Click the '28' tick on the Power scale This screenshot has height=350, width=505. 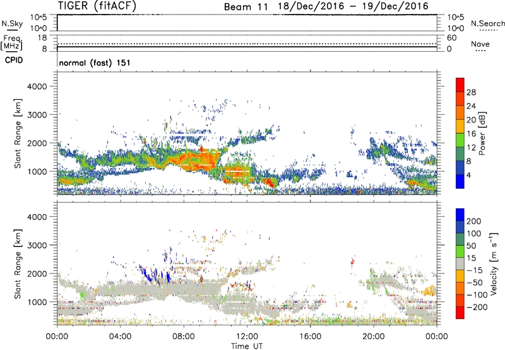pyautogui.click(x=471, y=92)
